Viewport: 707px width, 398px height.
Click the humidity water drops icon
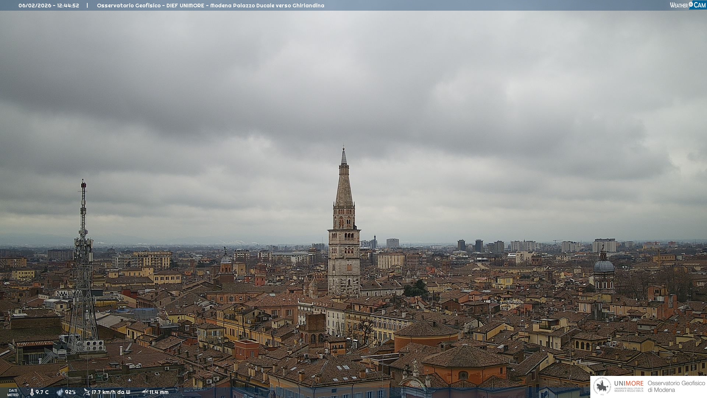click(60, 392)
